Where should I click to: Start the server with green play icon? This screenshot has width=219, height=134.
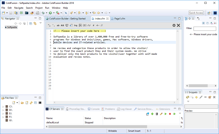pos(166,114)
